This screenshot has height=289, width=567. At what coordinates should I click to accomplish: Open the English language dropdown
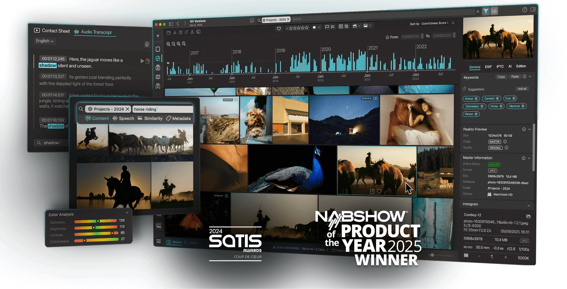[x=45, y=41]
